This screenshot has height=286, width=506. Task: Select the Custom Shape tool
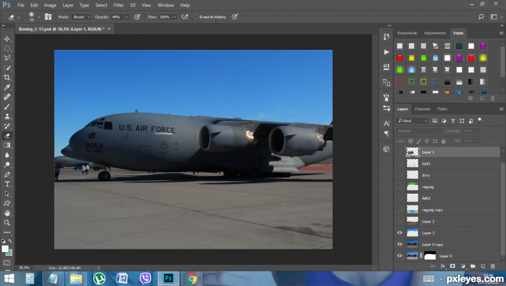click(x=7, y=203)
